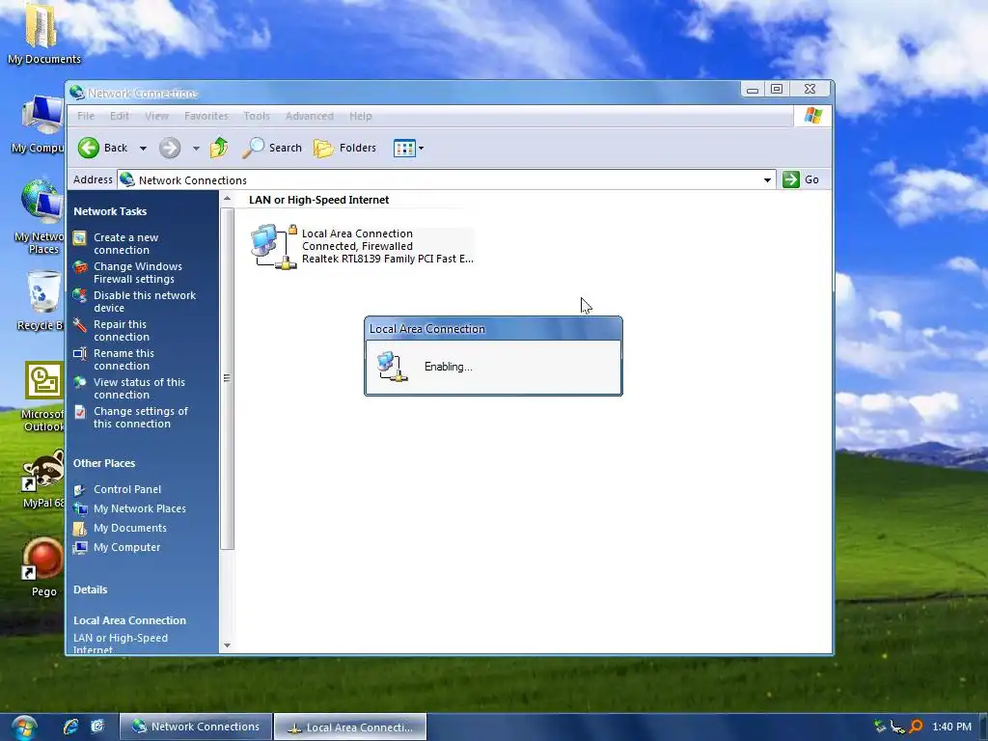Click the Create a new connection icon
Viewport: 988px width, 741px height.
click(79, 238)
